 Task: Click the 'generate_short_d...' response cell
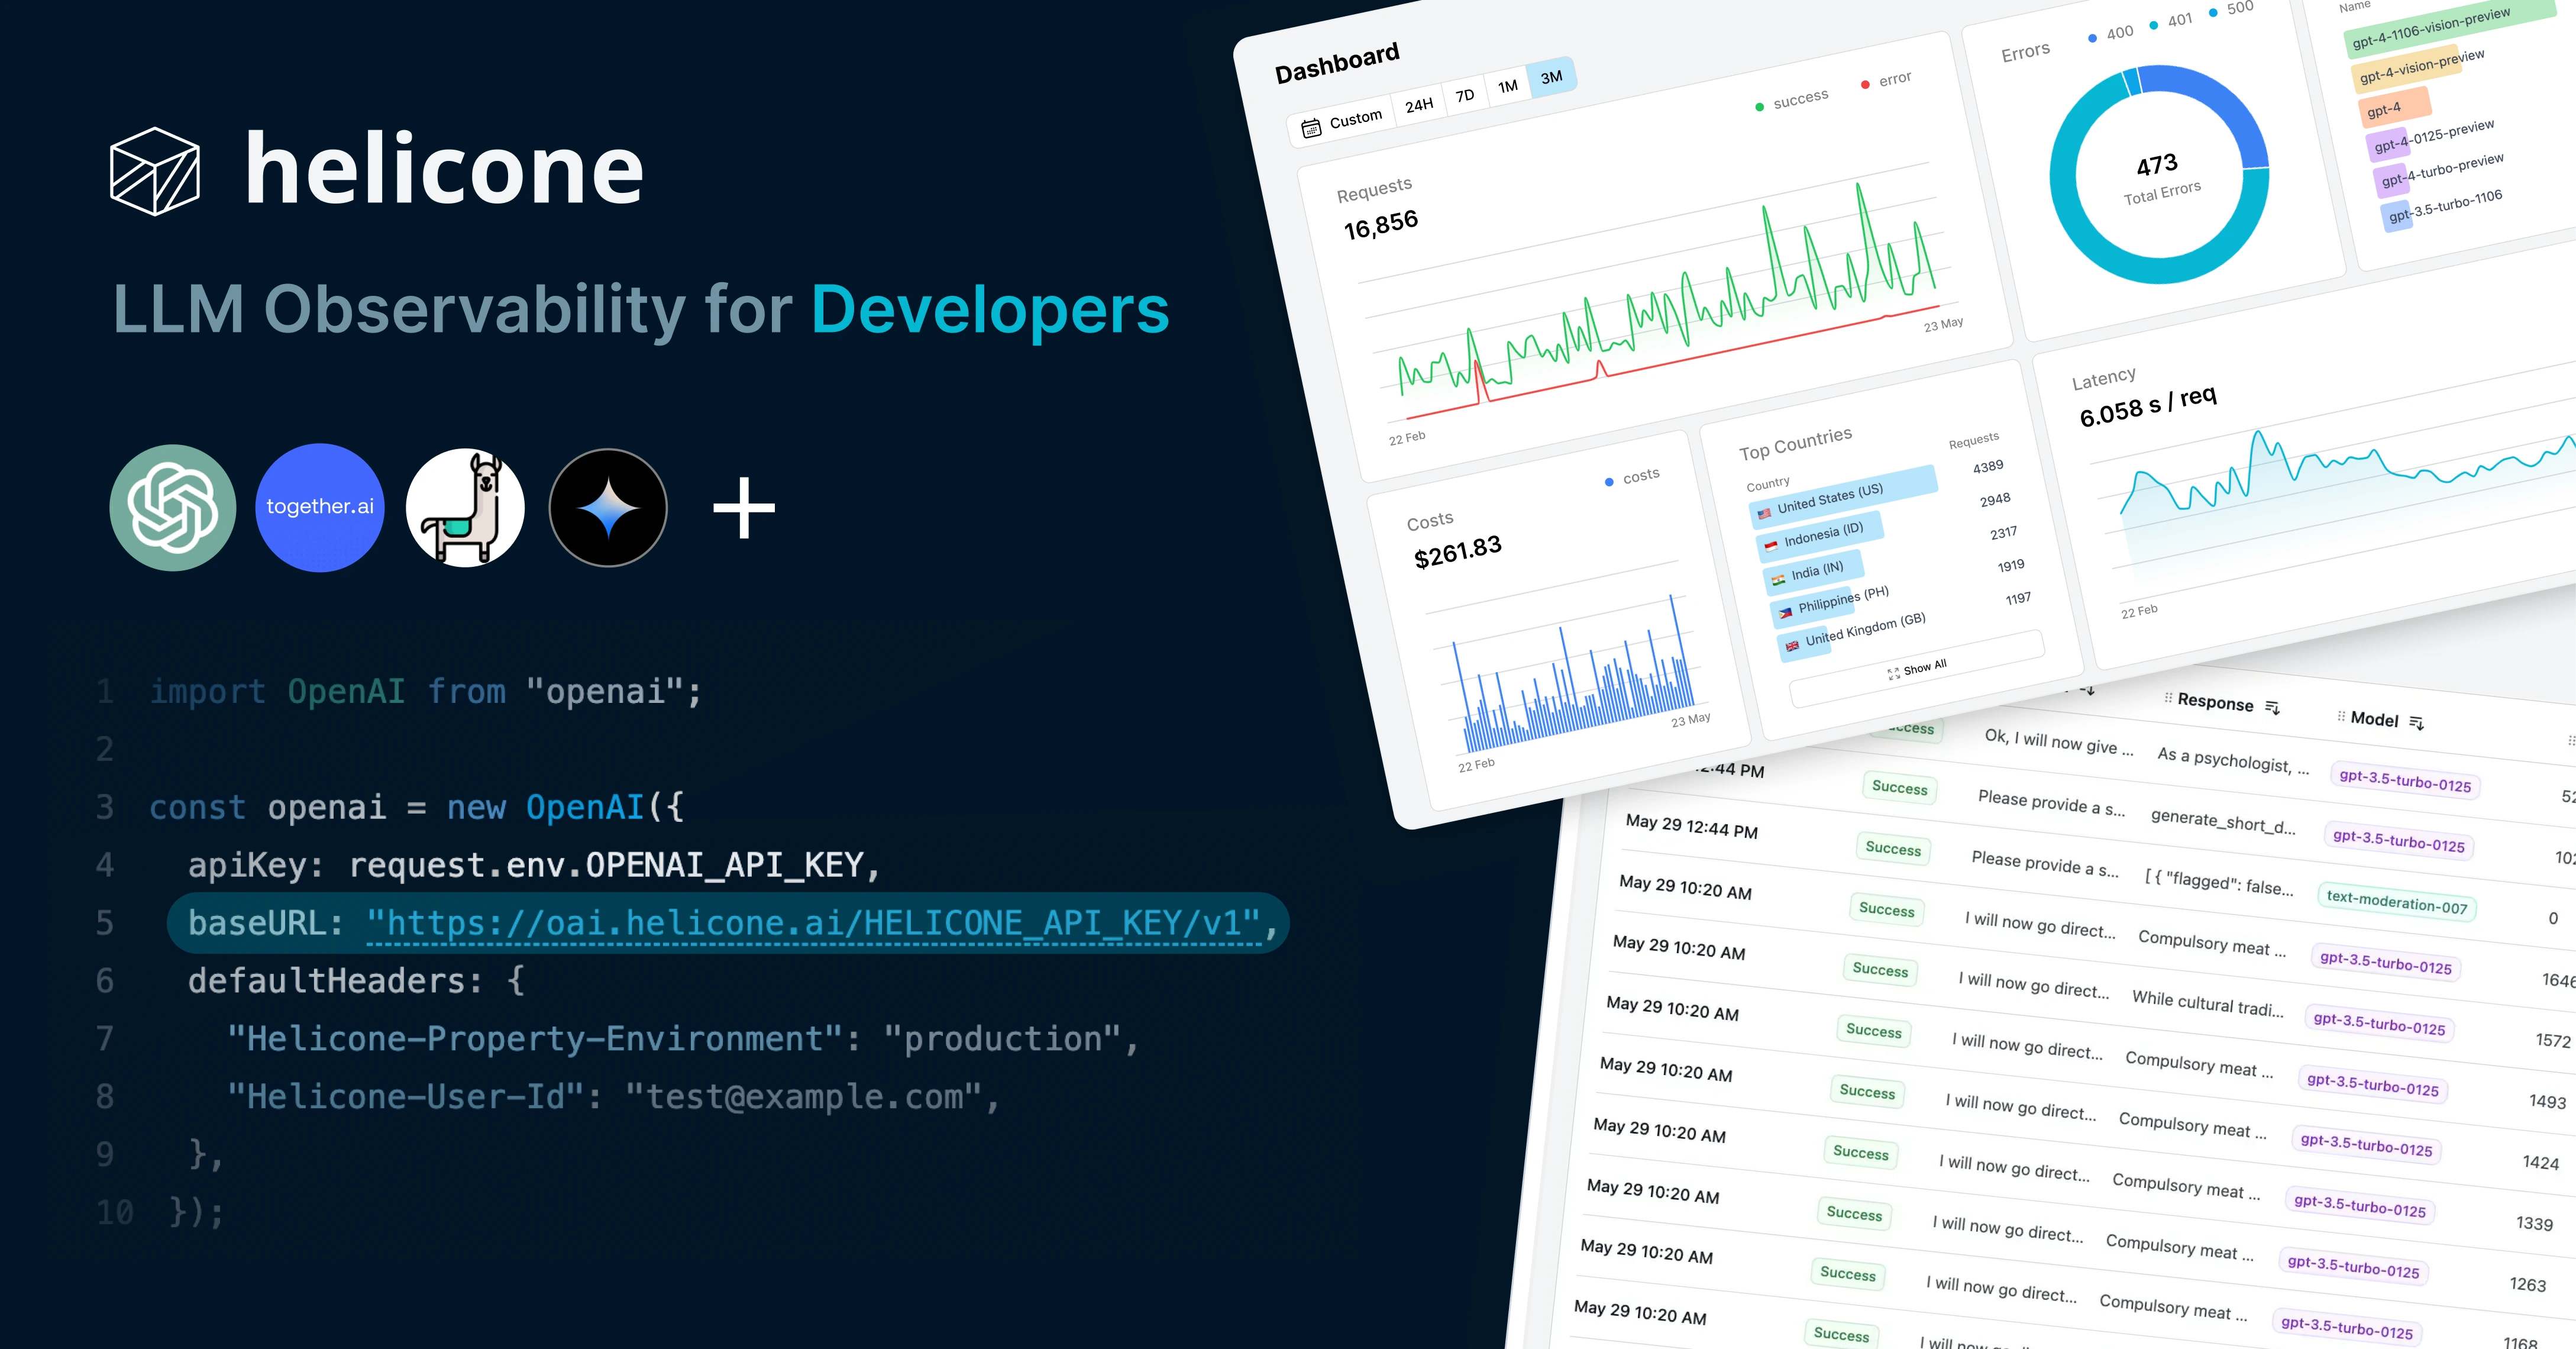tap(2223, 821)
